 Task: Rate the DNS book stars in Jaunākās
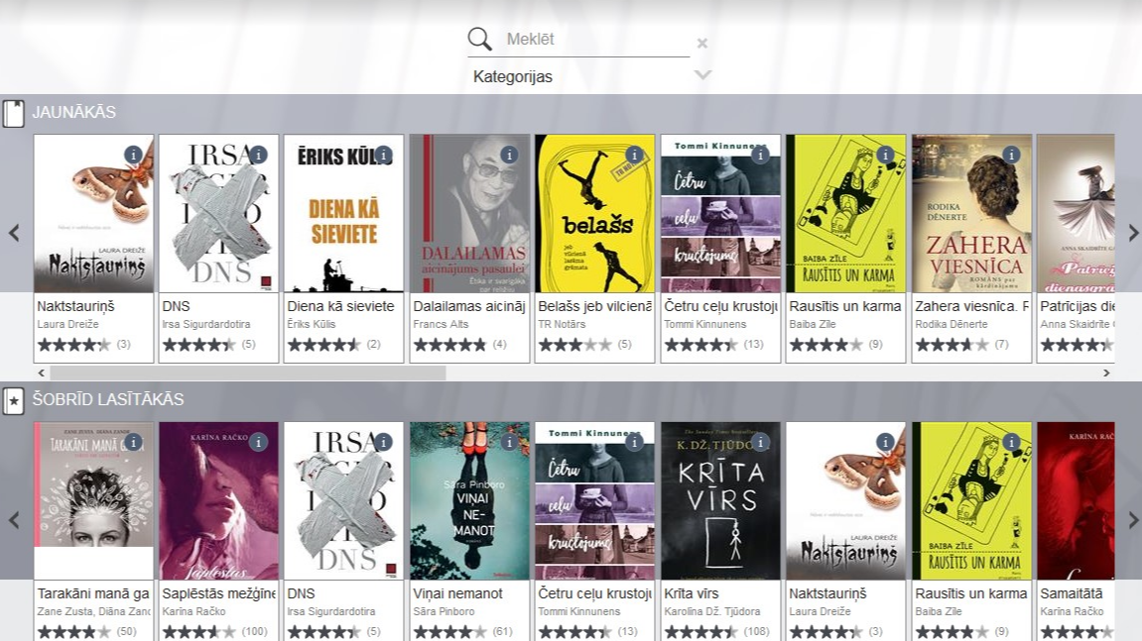coord(198,345)
